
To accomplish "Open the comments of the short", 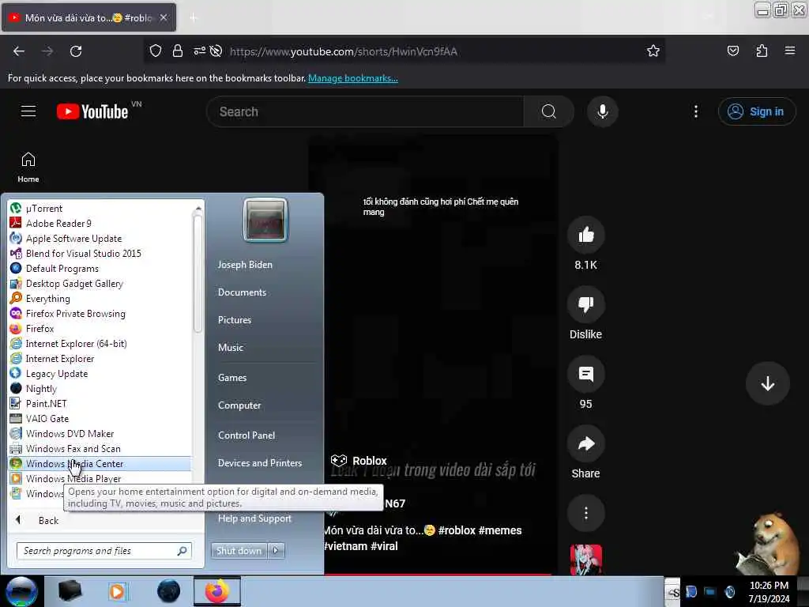I will tap(585, 374).
